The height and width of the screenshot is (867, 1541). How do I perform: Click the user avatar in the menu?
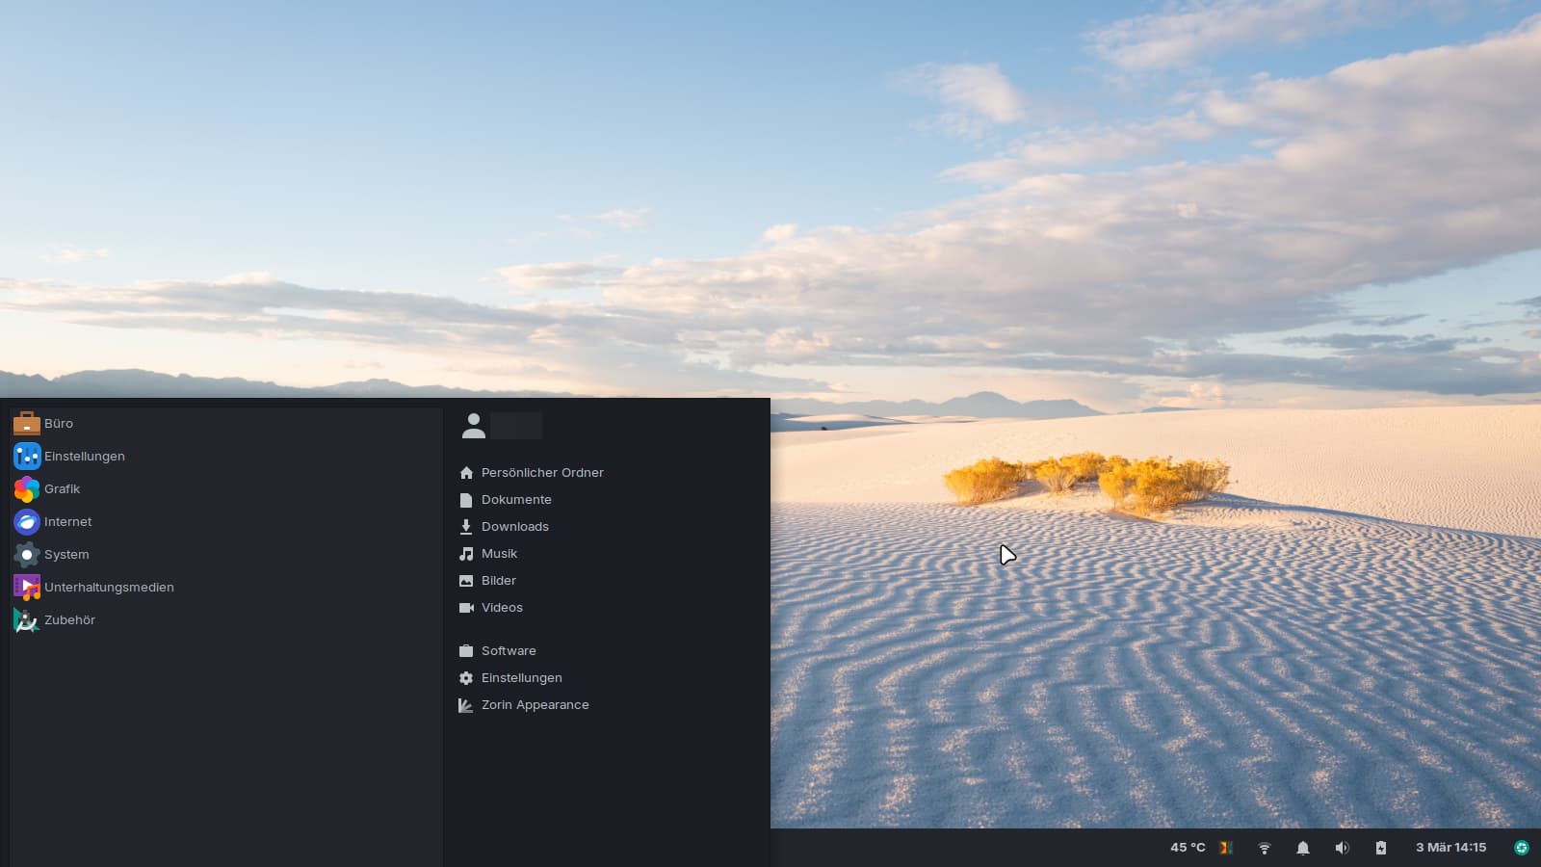point(474,424)
